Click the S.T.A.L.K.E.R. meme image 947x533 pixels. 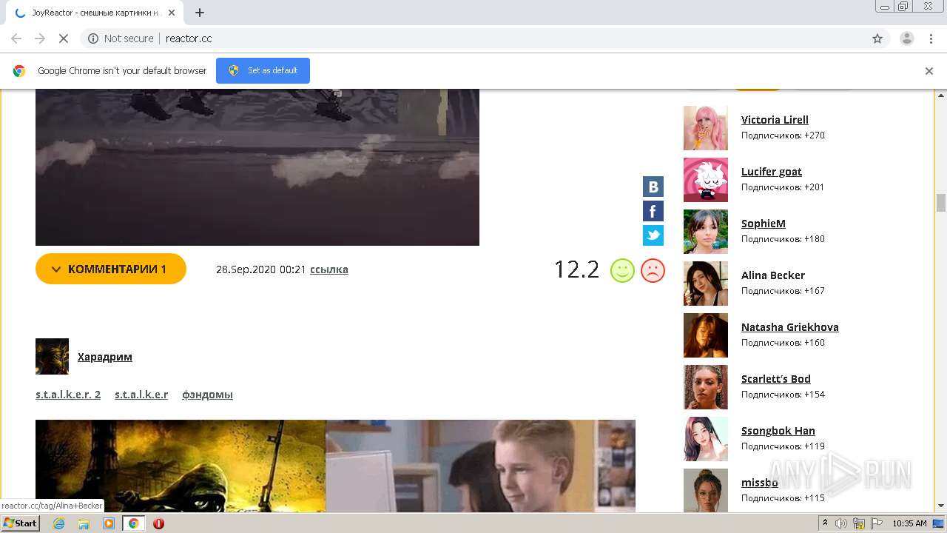click(x=335, y=466)
